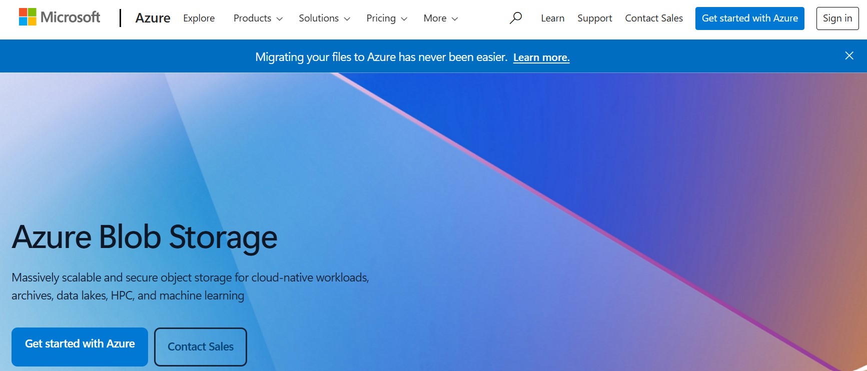Expand the Pricing dropdown

click(387, 18)
